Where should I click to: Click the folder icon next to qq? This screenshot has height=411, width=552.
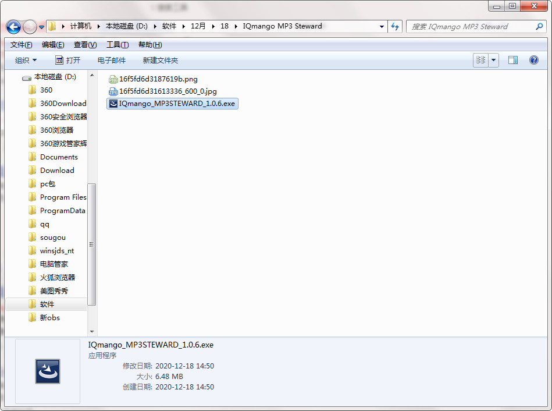pyautogui.click(x=32, y=224)
